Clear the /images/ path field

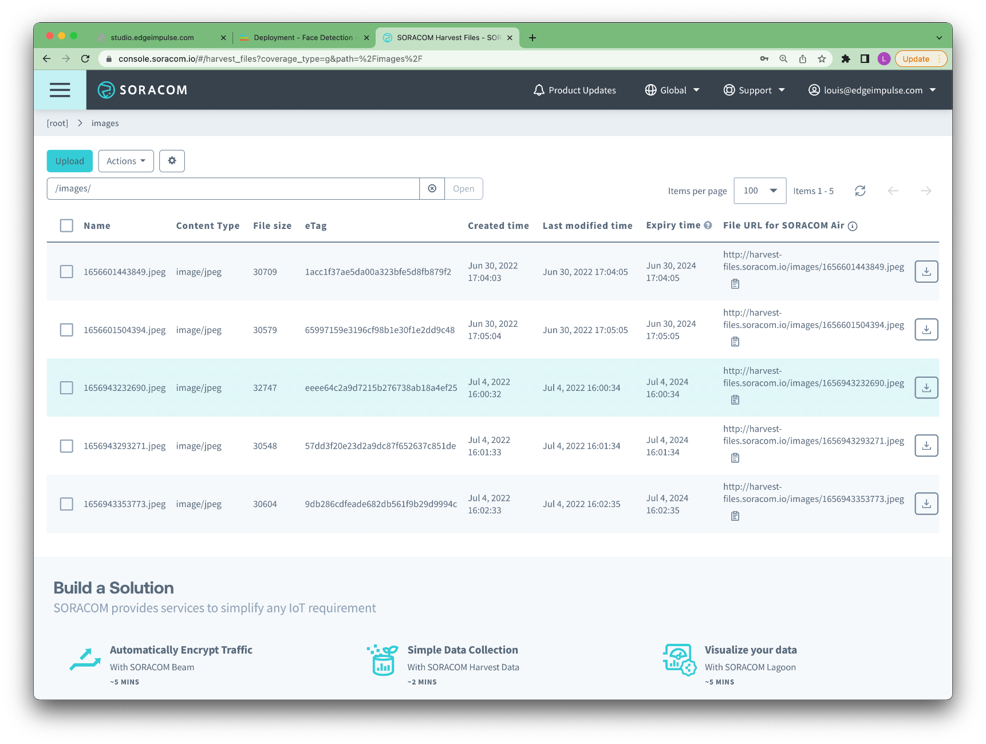(x=432, y=188)
